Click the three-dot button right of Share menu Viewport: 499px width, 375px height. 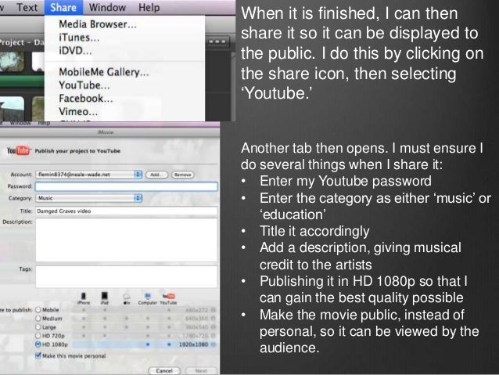218,41
